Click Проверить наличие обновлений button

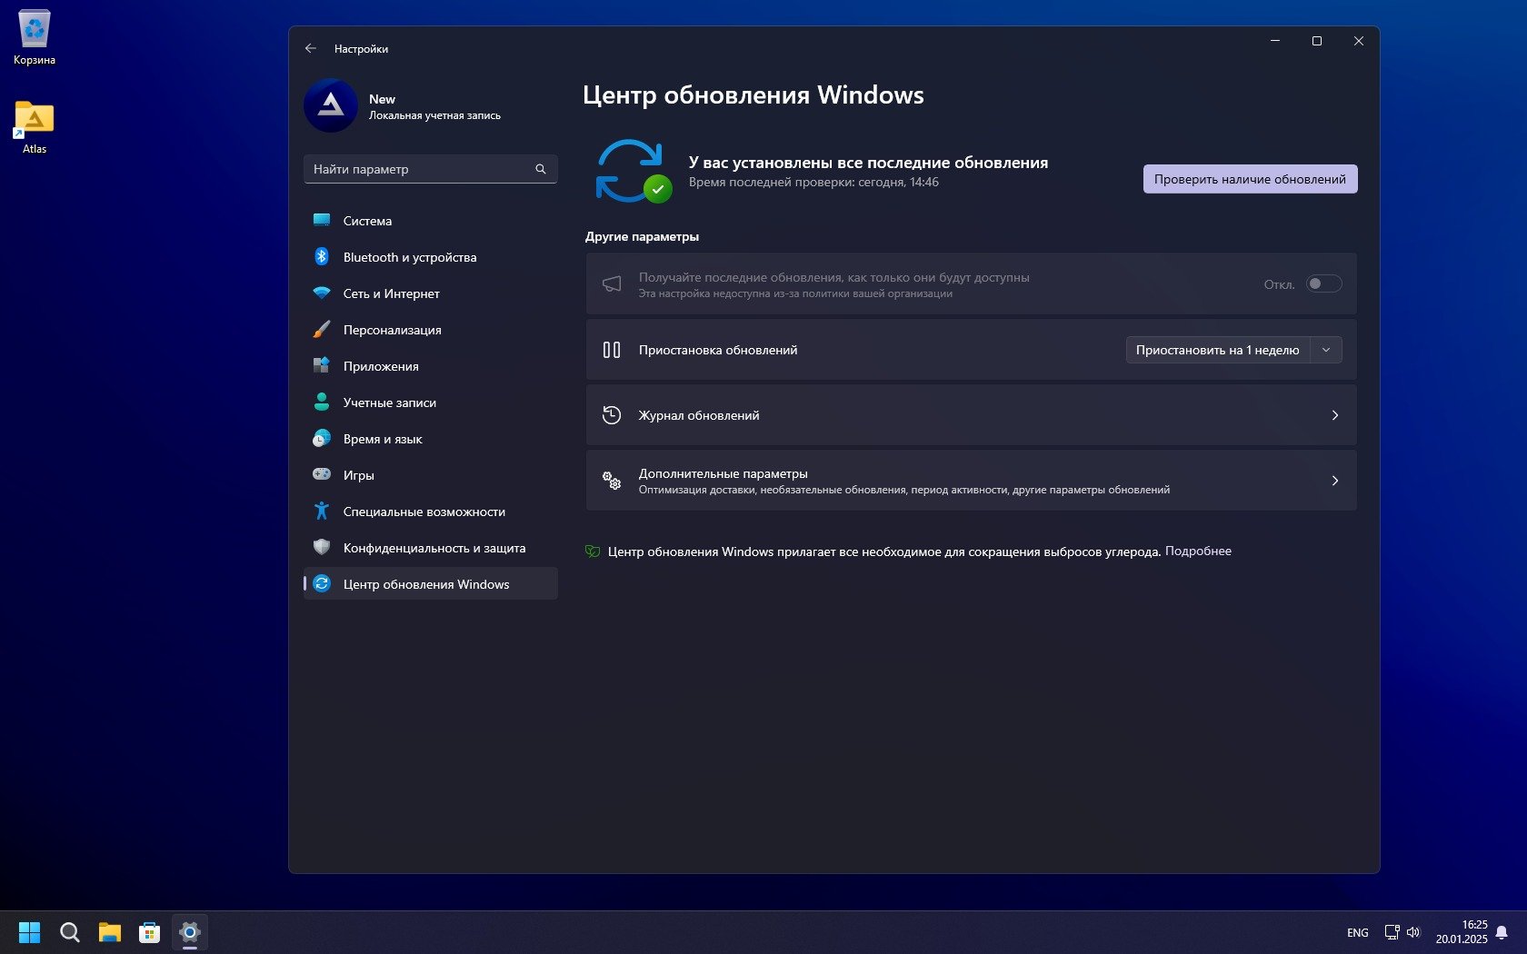1250,179
